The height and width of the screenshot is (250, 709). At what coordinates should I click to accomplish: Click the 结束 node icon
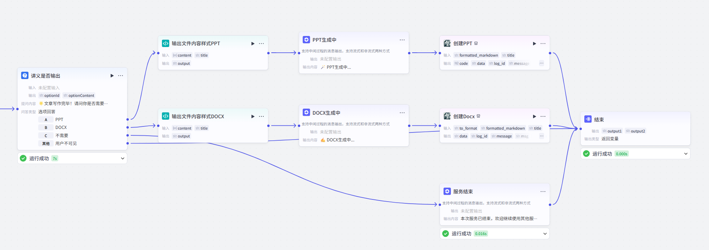coord(588,119)
